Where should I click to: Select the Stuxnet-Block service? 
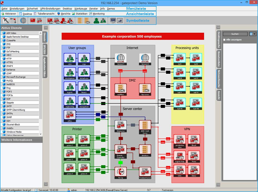tap(20, 125)
